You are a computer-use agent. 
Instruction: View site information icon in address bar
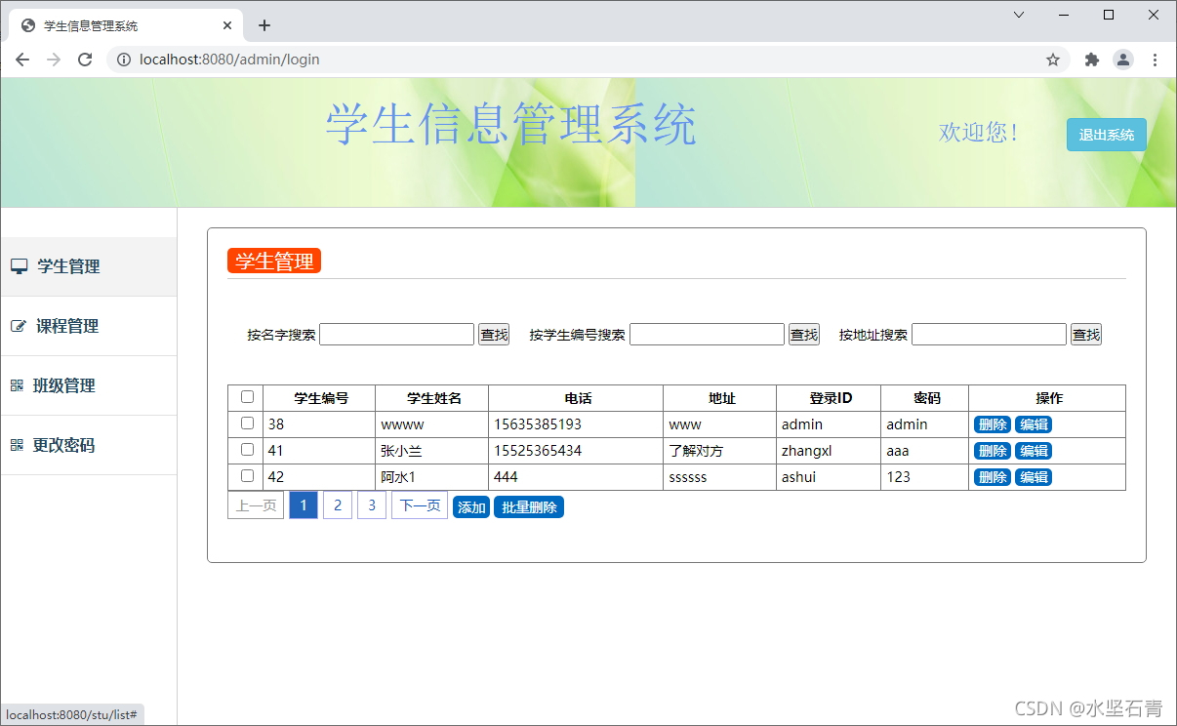tap(124, 60)
